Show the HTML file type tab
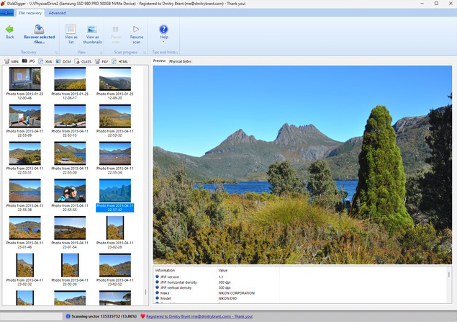 [x=121, y=62]
